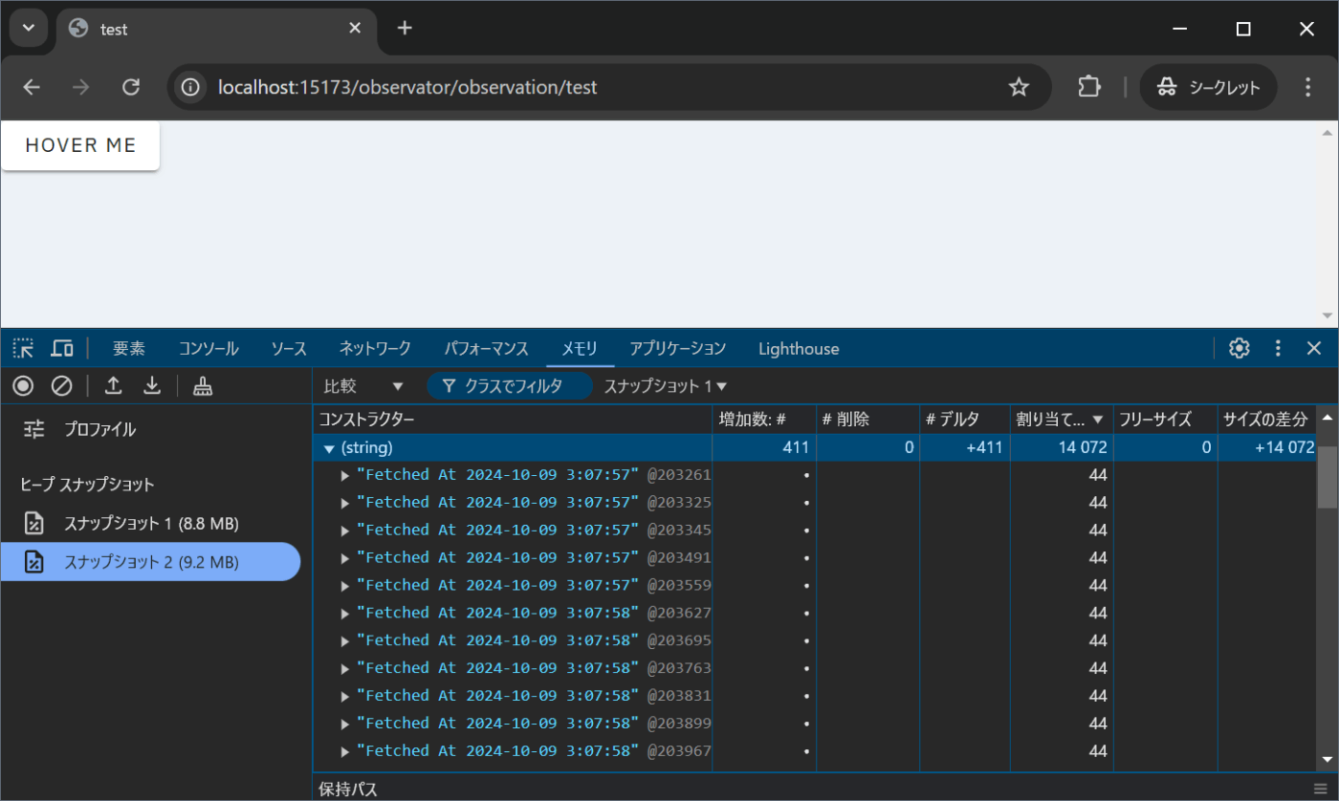Open the スナップショット 1 comparison dropdown
Viewport: 1339px width, 801px height.
(666, 386)
